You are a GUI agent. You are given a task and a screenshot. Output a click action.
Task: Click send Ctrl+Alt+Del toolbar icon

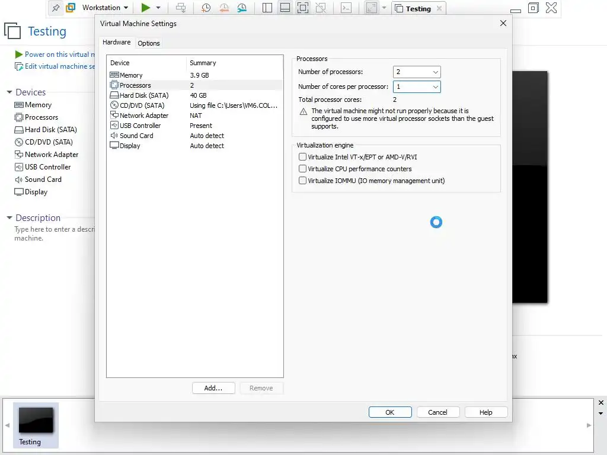click(x=181, y=8)
